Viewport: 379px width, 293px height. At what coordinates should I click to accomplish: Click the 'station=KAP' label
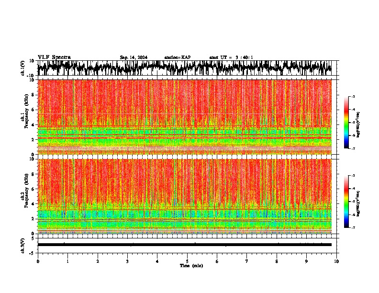pyautogui.click(x=178, y=57)
